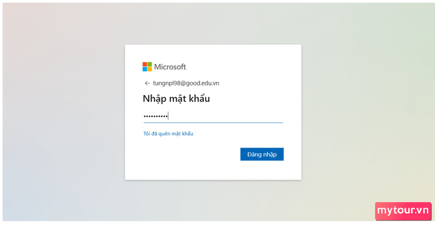Click the "Nhập mật khẩu" heading
This screenshot has width=435, height=225.
pyautogui.click(x=176, y=99)
